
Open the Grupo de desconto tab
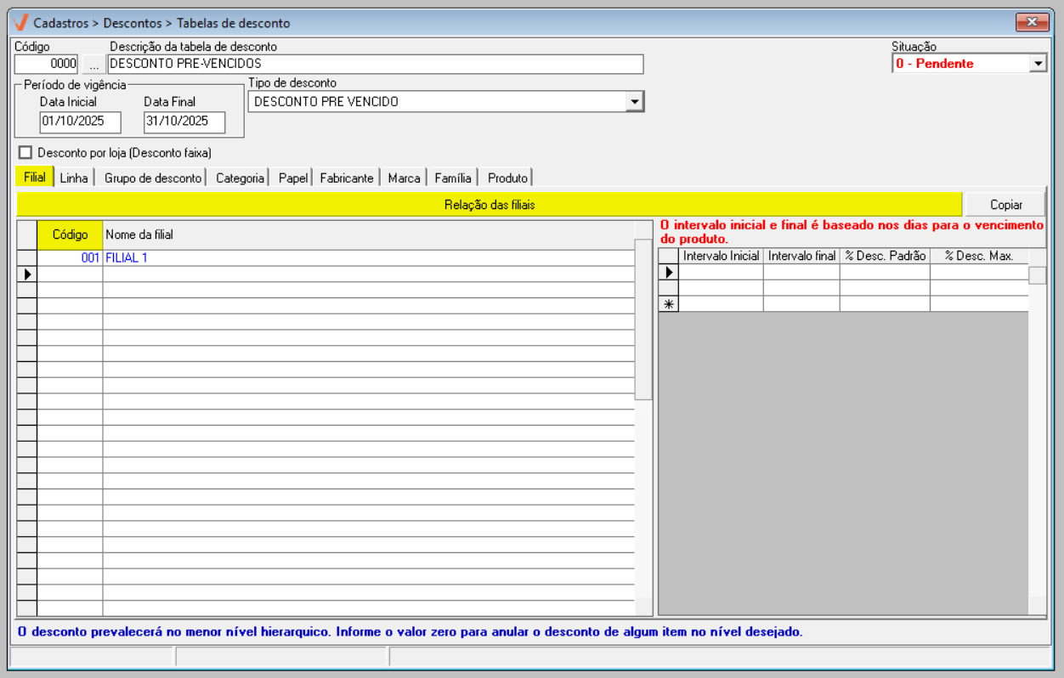pos(153,178)
